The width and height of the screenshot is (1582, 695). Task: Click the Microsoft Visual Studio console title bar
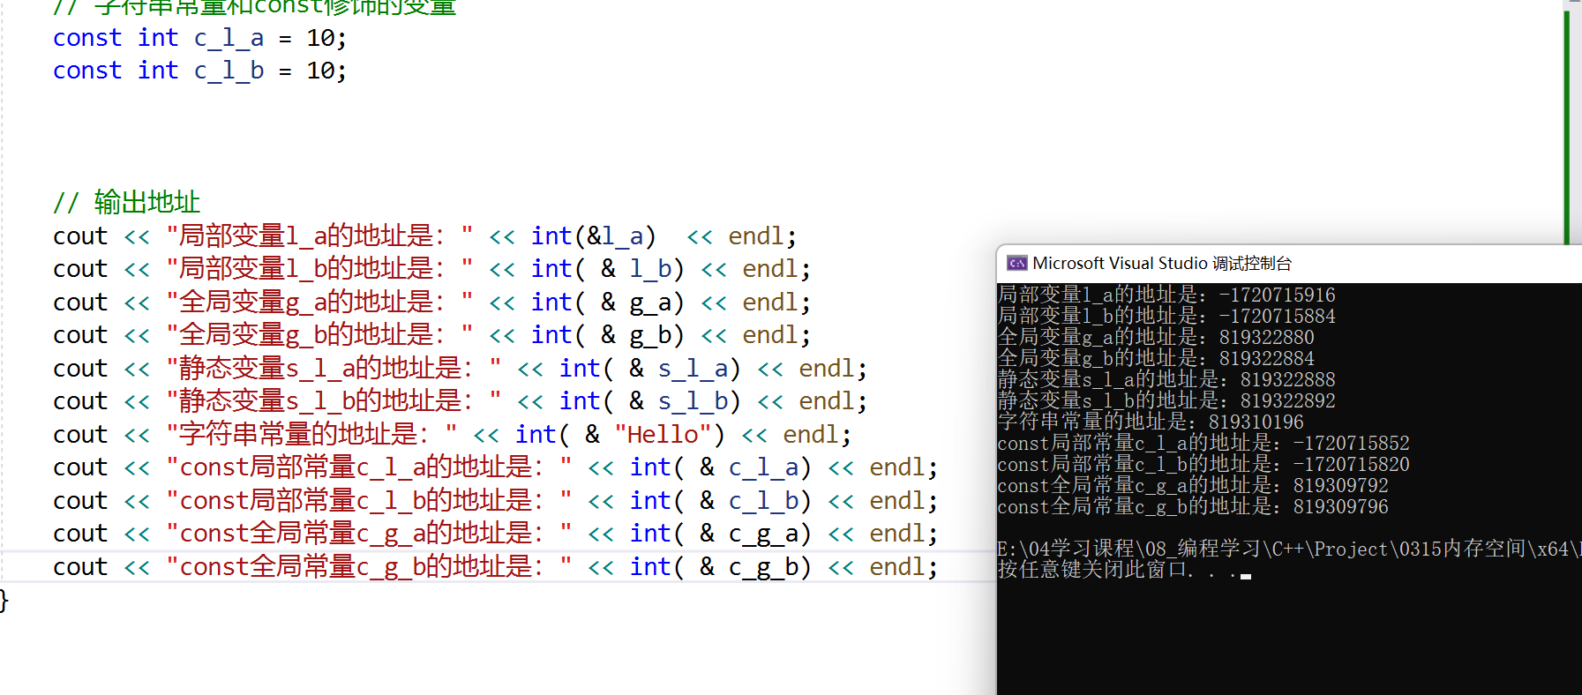point(1279,264)
